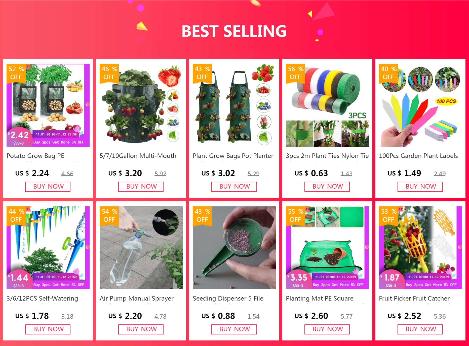The width and height of the screenshot is (469, 346).
Task: Open the Air Pump Manual Sprayer image
Action: coord(141,248)
